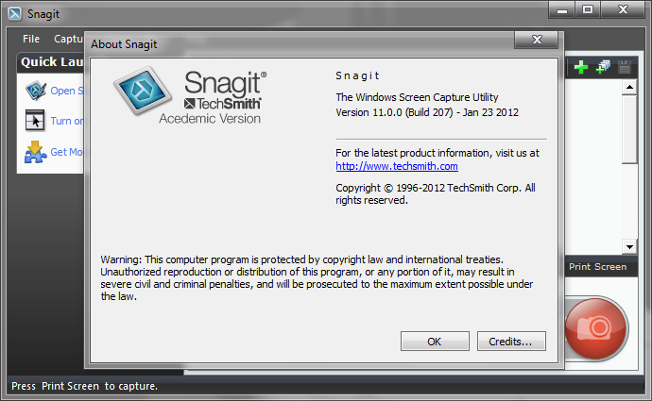Viewport: 652px width, 401px height.
Task: Click the copyright Warning paragraph
Action: (x=317, y=277)
